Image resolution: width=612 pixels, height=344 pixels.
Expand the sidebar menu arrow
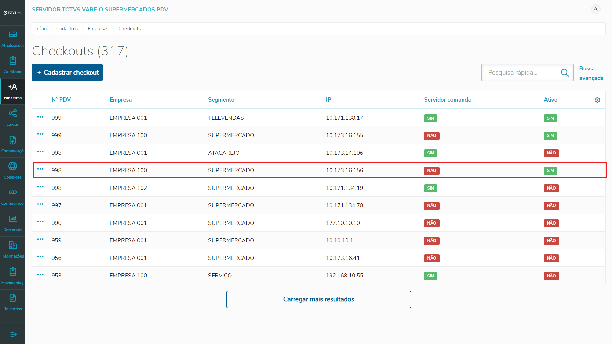13,334
